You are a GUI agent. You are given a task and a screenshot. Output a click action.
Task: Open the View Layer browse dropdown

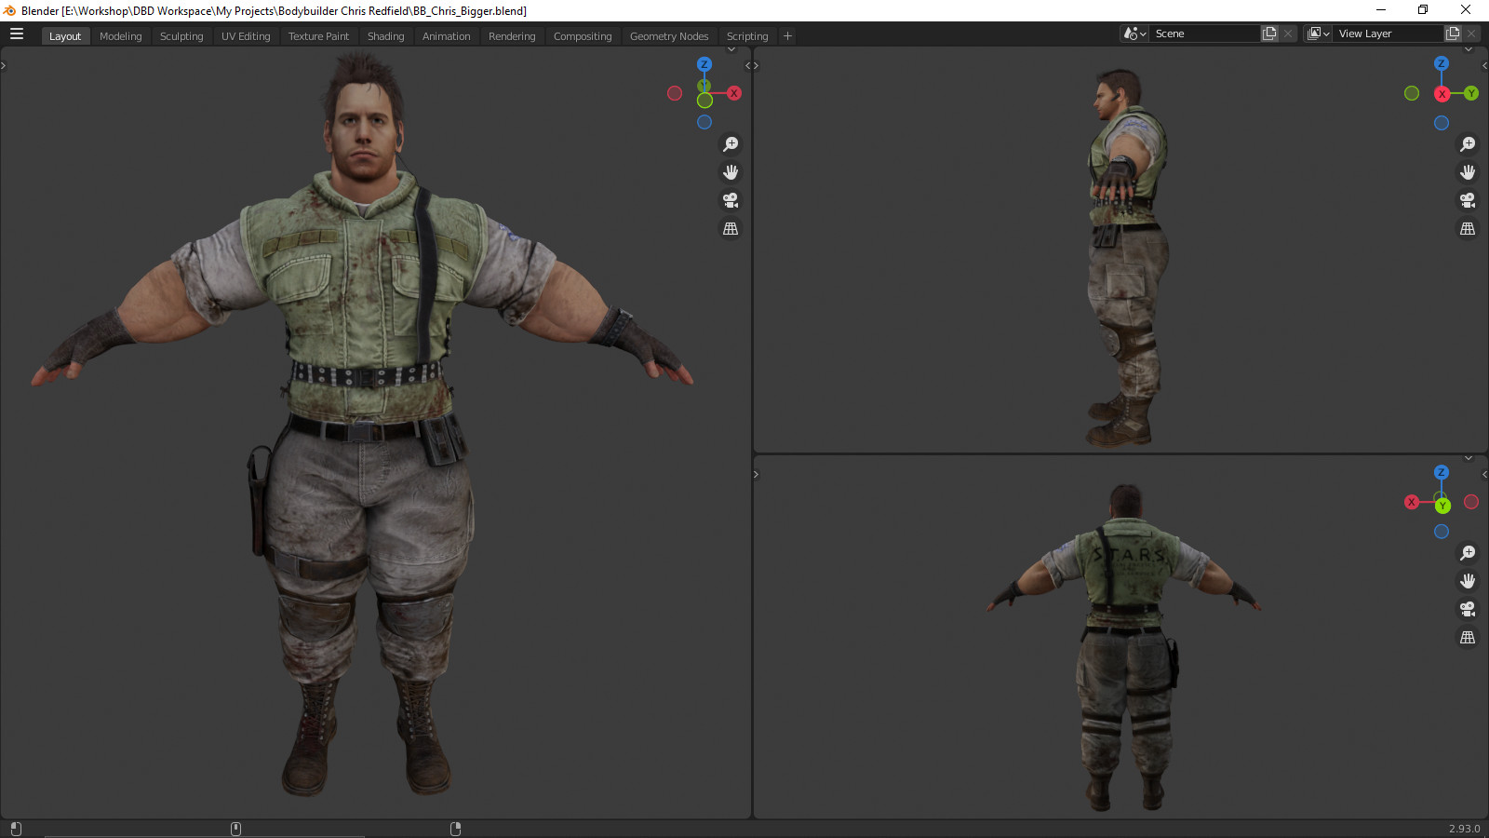point(1319,34)
